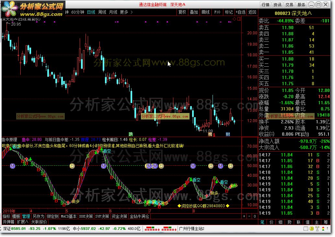335x237 pixels.
Task: Click the 指标 indicator tab
Action: [x=6, y=216]
